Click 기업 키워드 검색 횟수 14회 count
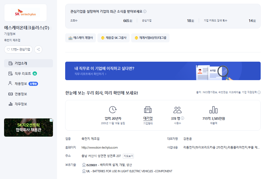 point(252,21)
